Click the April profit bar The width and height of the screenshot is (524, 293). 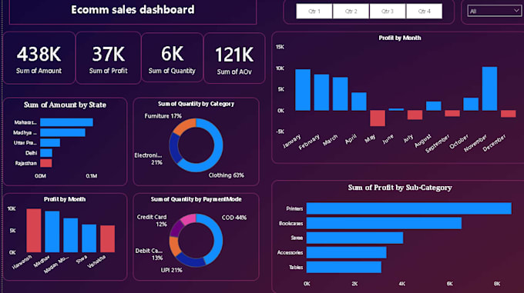coord(359,102)
